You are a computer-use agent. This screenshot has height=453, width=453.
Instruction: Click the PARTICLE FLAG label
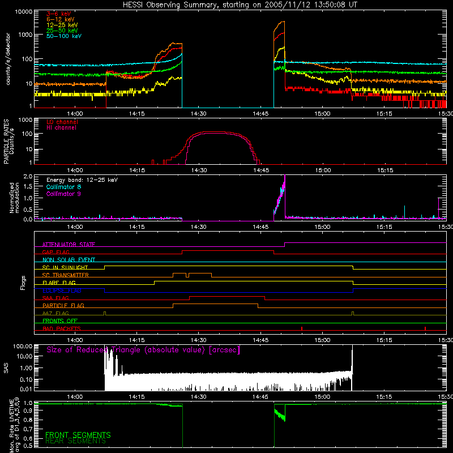coord(63,305)
